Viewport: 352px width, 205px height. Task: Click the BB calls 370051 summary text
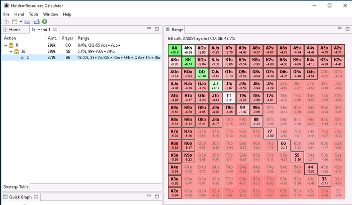[x=201, y=38]
